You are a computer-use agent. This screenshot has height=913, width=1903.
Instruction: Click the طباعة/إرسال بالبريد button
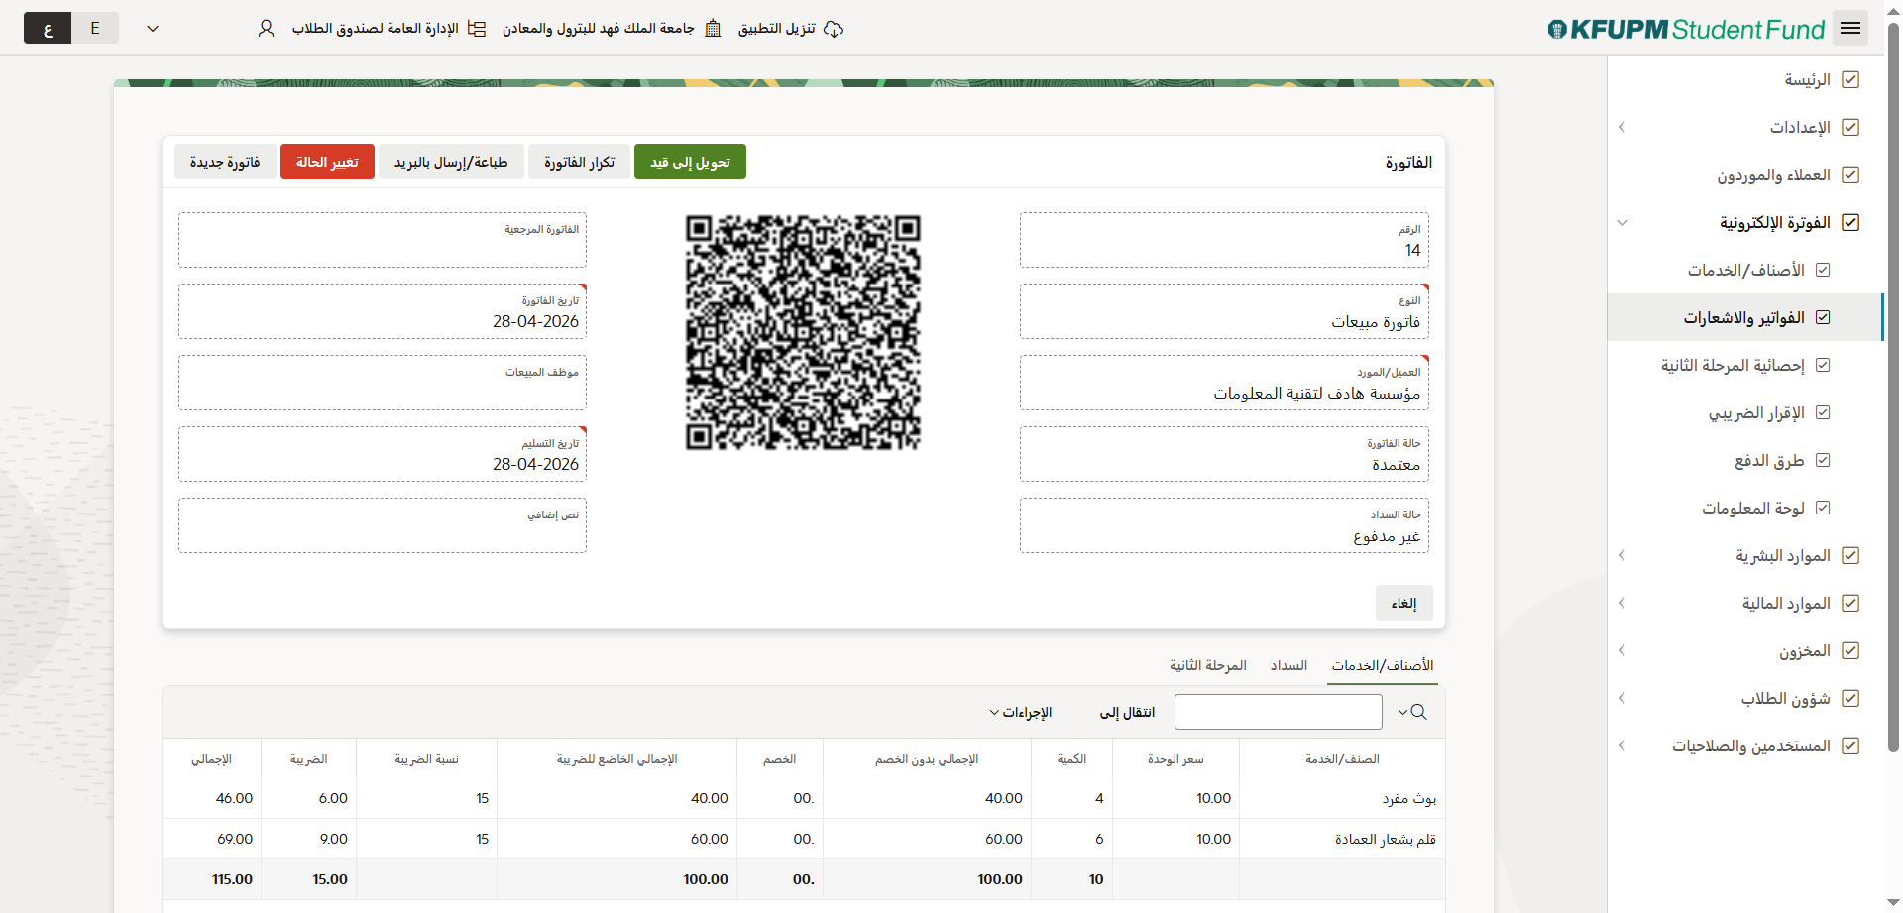[x=451, y=162]
